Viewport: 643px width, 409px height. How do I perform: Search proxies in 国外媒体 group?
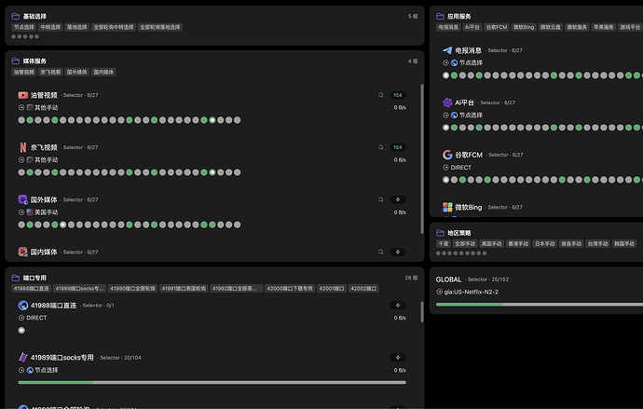pos(381,199)
